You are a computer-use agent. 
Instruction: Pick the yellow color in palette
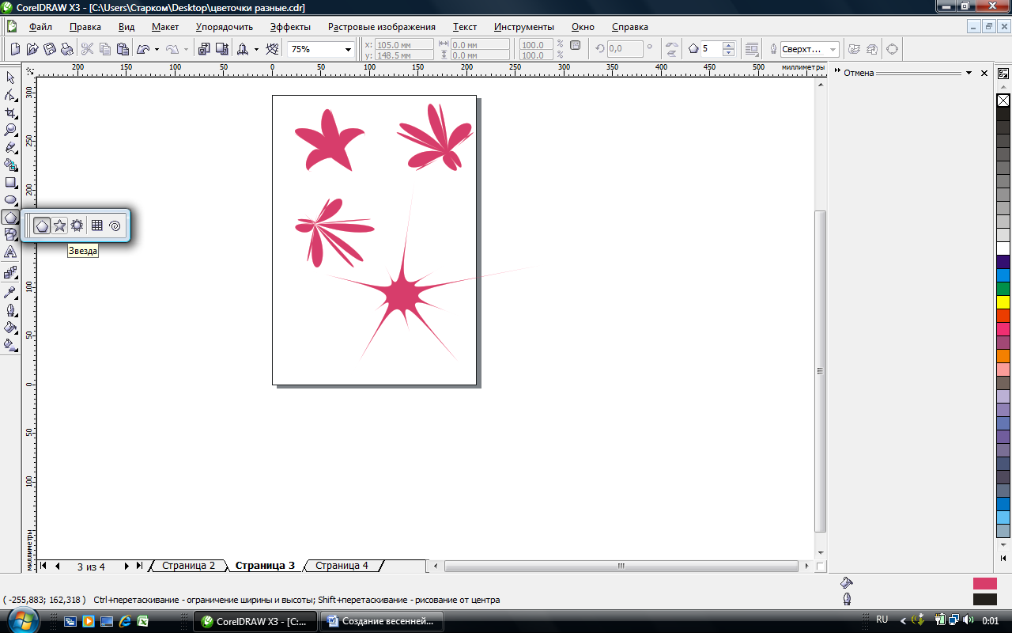pos(1003,302)
